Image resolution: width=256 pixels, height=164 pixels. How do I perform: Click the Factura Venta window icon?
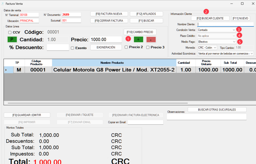click(2, 4)
